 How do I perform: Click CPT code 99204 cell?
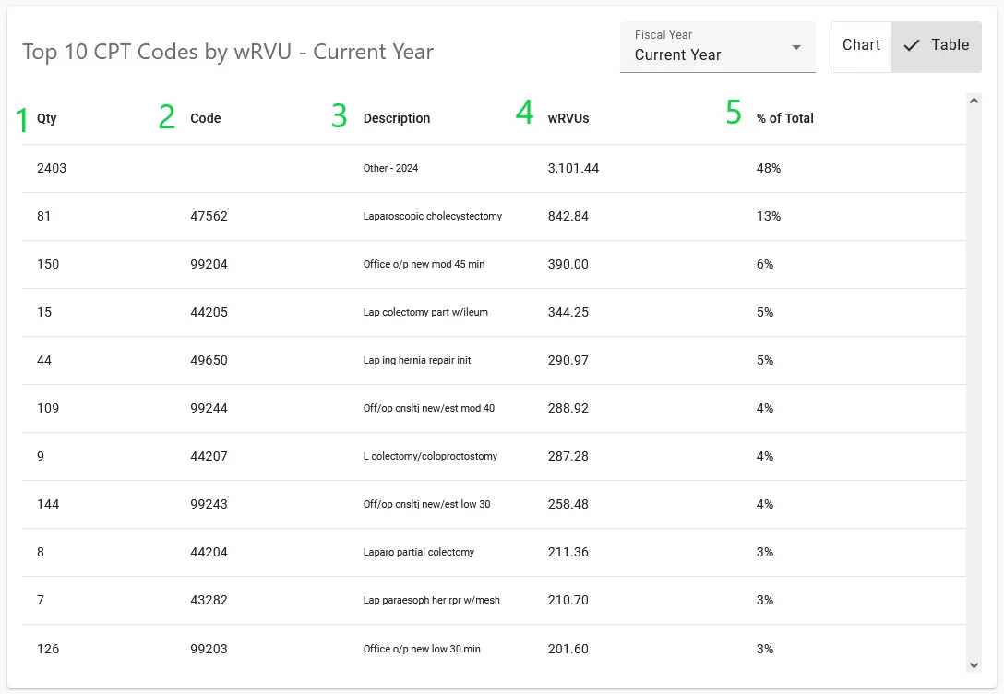(x=209, y=265)
